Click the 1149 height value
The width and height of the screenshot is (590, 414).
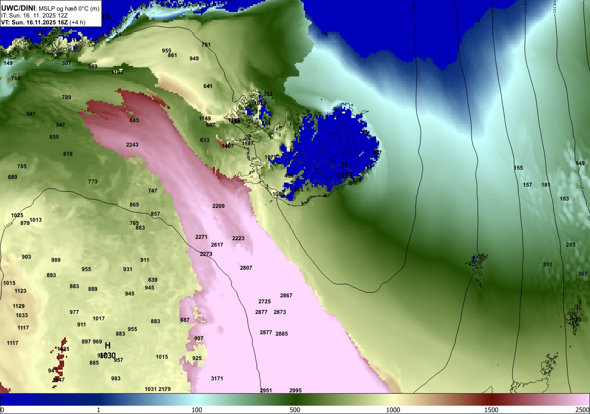click(x=205, y=118)
